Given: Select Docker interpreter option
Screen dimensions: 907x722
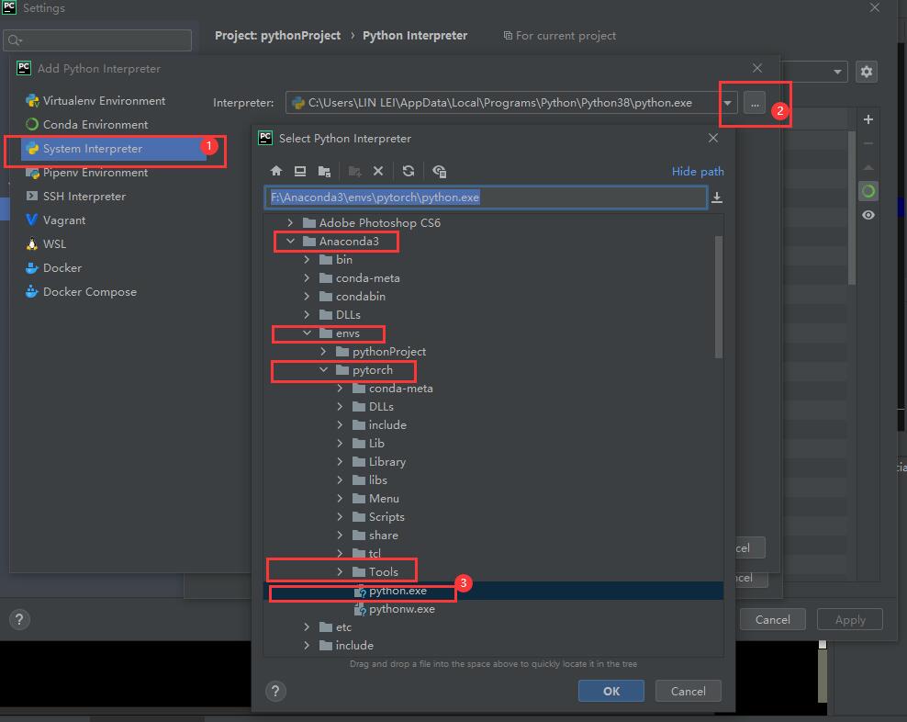Looking at the screenshot, I should coord(62,268).
